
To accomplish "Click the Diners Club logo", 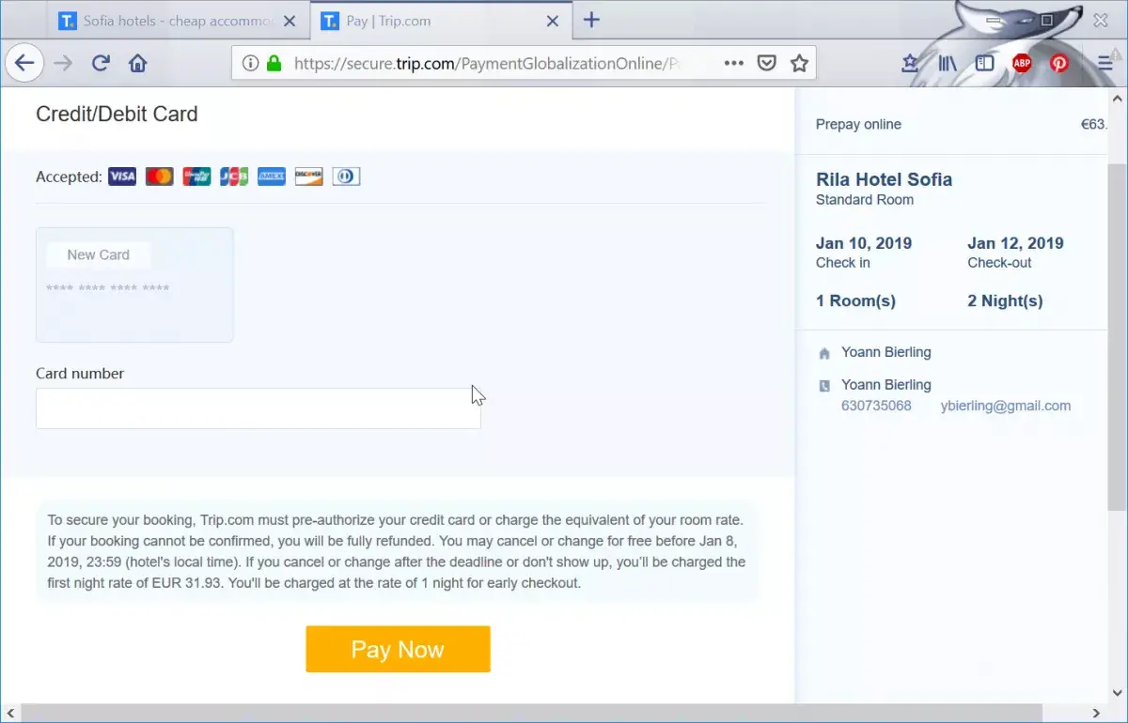I will click(346, 177).
